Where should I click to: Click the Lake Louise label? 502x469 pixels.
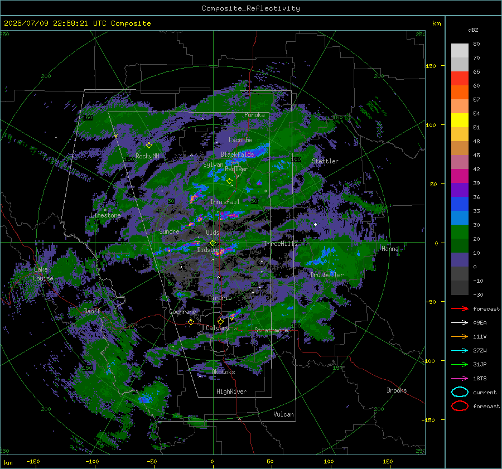43,274
